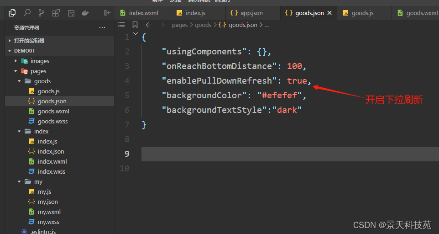Image resolution: width=439 pixels, height=234 pixels.
Task: Click the "dark" backgroundTextStyle value
Action: (x=287, y=110)
